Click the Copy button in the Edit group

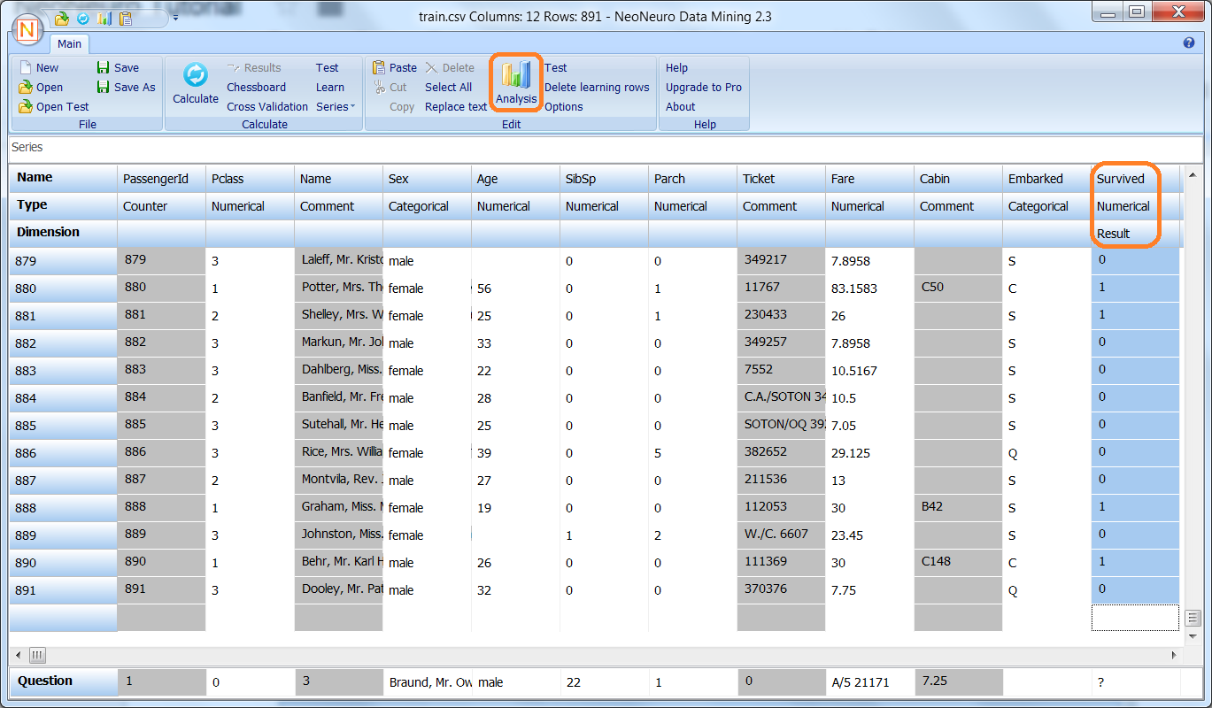[402, 106]
